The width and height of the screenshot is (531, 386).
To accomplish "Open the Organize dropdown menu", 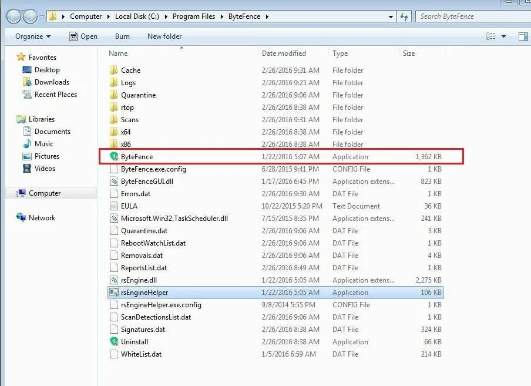I will (x=33, y=36).
